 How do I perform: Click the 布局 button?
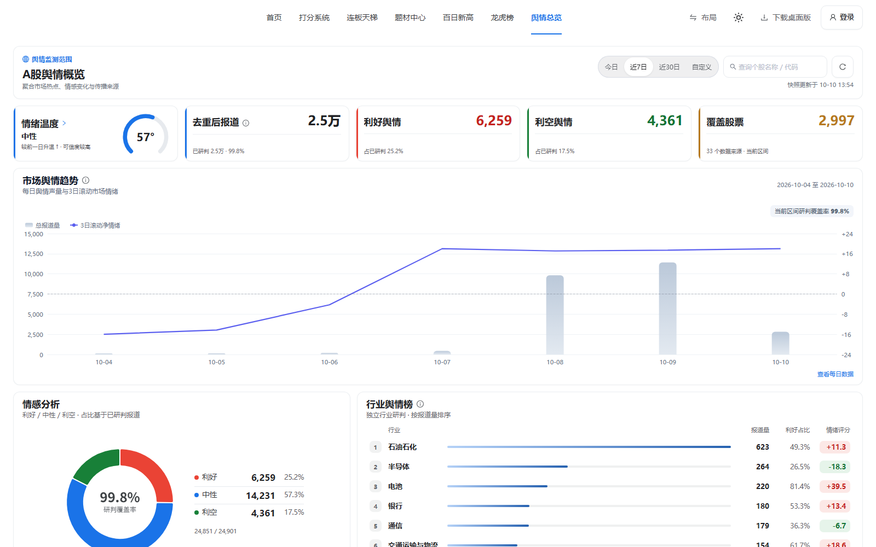703,18
